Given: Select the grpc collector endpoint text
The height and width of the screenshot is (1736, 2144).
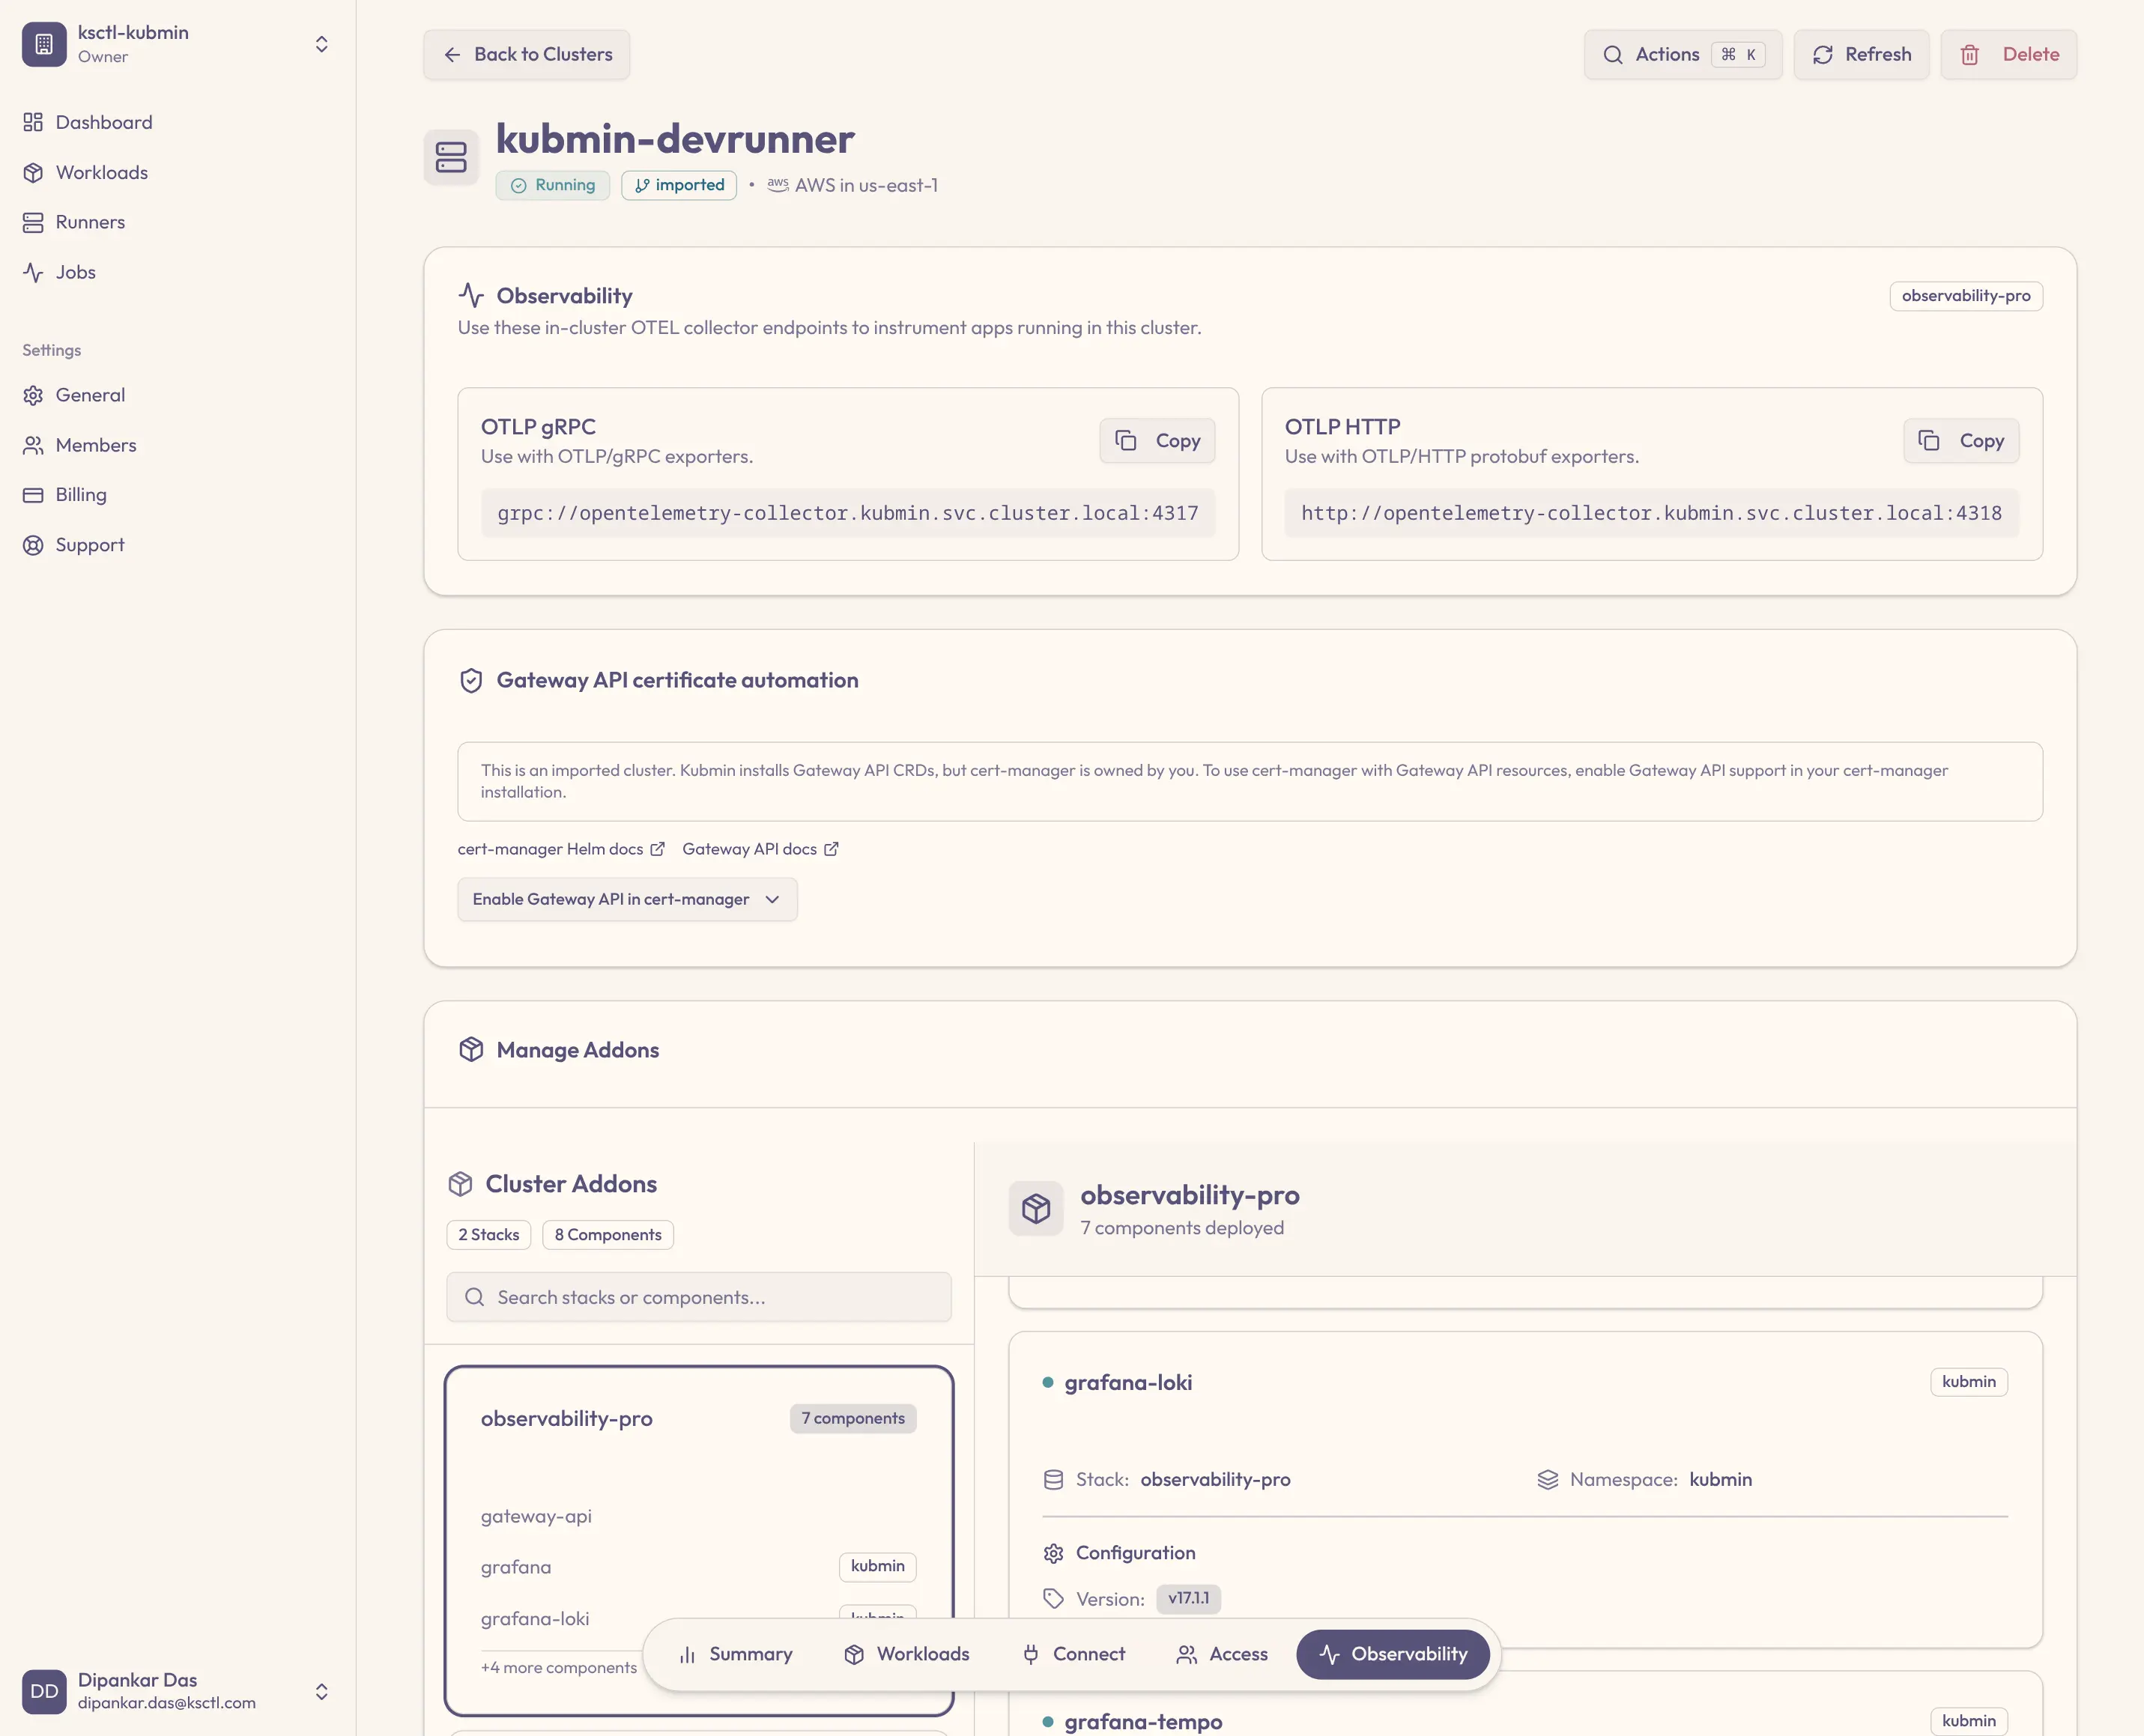Looking at the screenshot, I should (x=848, y=513).
